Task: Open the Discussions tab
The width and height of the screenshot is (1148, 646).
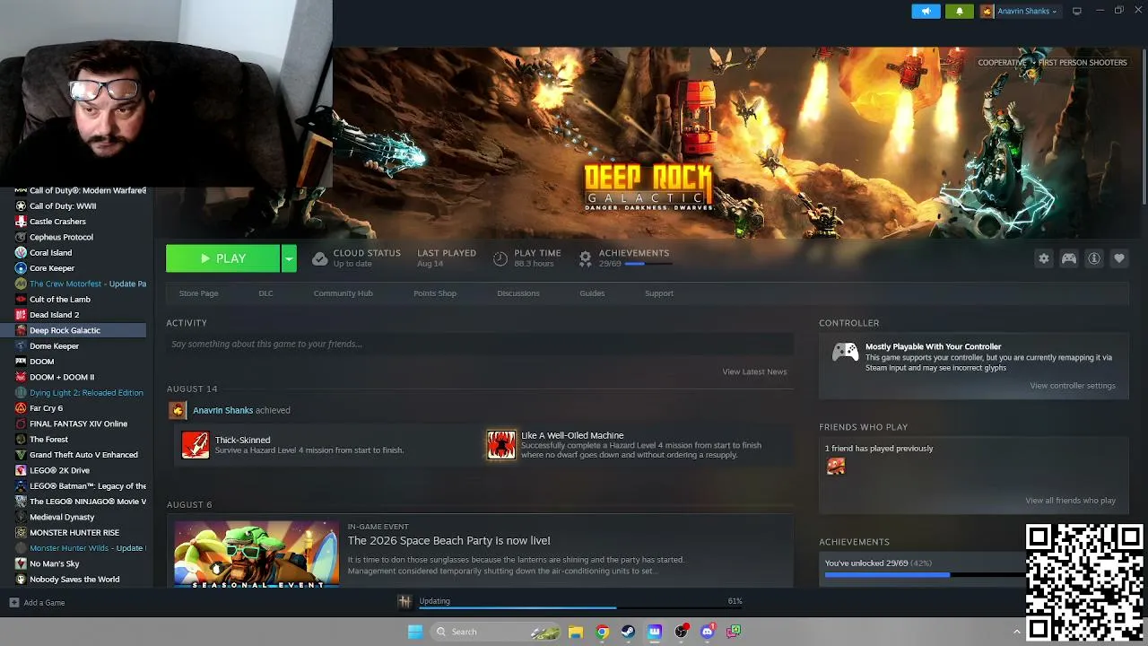Action: click(518, 293)
